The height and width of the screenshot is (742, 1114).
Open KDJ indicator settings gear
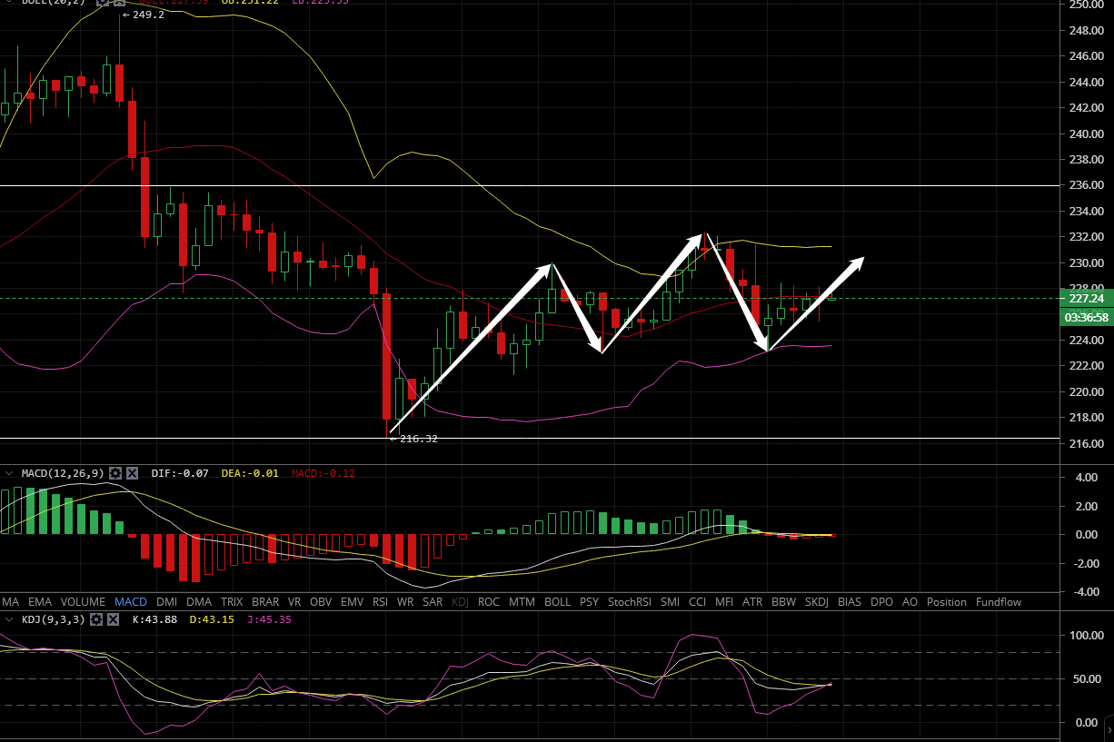pyautogui.click(x=95, y=619)
